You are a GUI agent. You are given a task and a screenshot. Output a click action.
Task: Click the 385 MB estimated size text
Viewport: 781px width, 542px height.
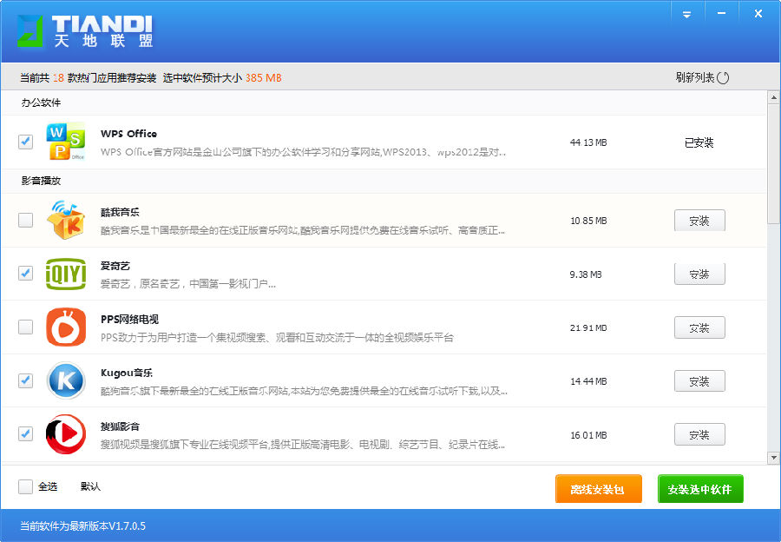(264, 78)
